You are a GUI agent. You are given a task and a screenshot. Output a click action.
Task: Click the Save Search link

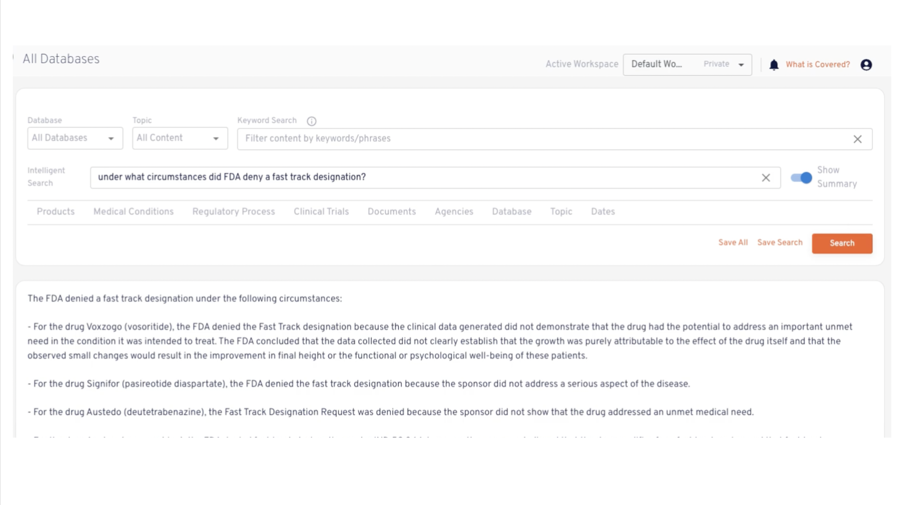click(x=780, y=243)
